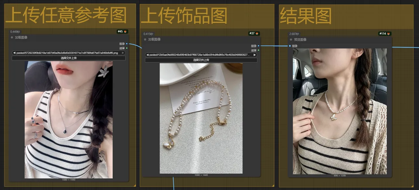Toggle collapse dot of the 预览图像 node
Image resolution: width=419 pixels, height=190 pixels.
coord(291,40)
